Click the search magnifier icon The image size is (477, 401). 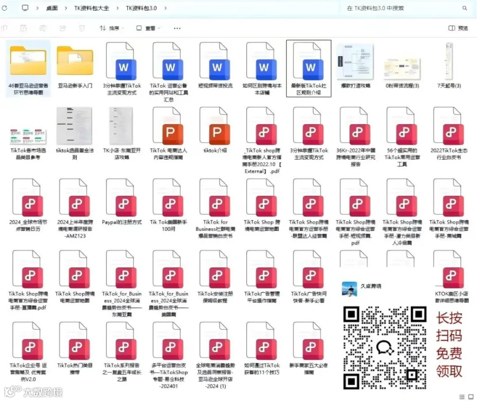(464, 8)
